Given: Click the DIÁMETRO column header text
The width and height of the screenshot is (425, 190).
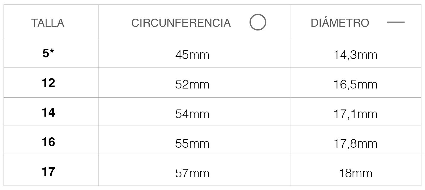Looking at the screenshot, I should [x=340, y=23].
